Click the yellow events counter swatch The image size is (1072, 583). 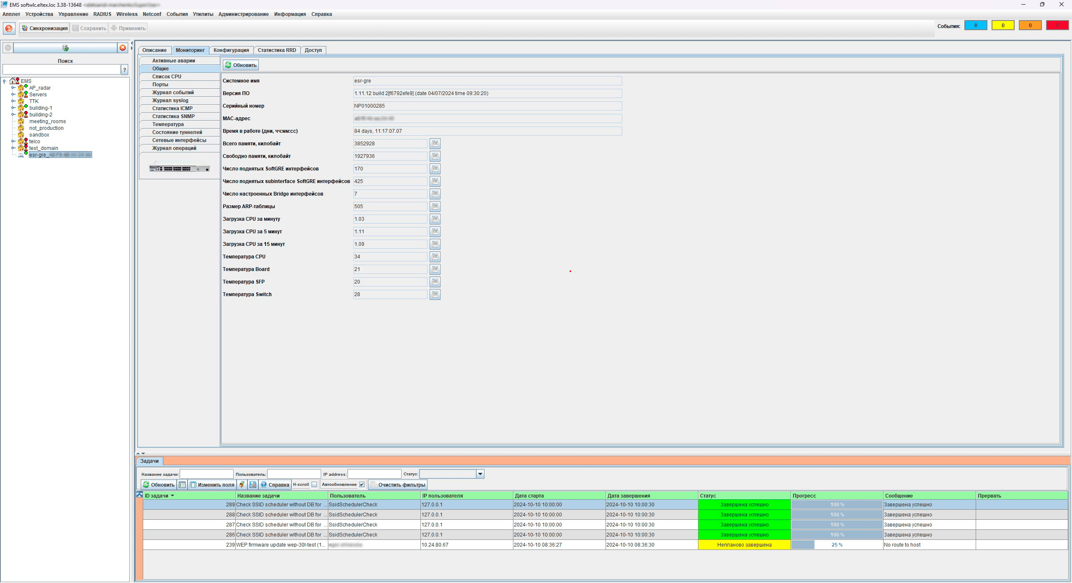(1002, 26)
